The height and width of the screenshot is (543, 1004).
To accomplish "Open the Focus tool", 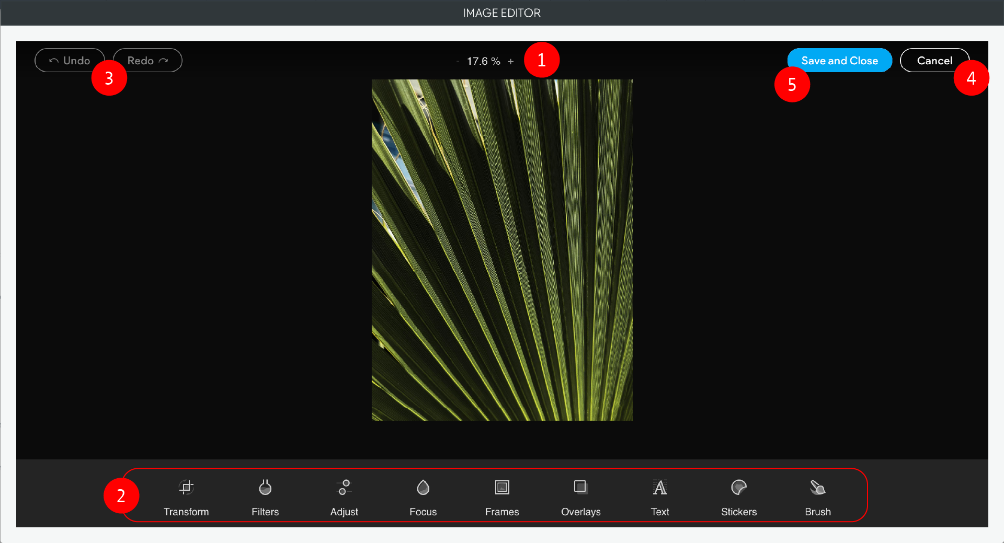I will pos(423,495).
